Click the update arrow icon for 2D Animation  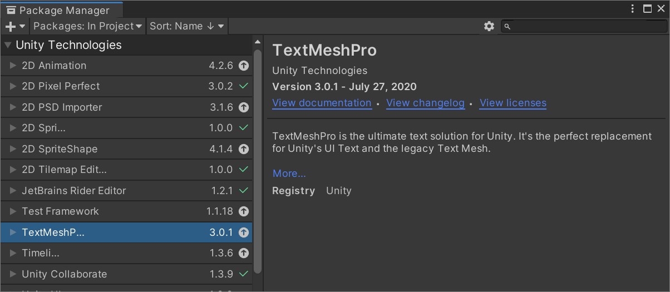click(x=243, y=66)
